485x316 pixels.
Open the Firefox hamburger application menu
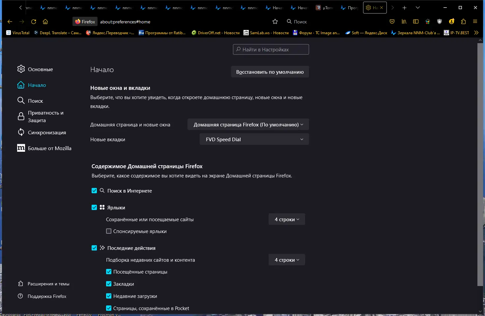pyautogui.click(x=475, y=21)
